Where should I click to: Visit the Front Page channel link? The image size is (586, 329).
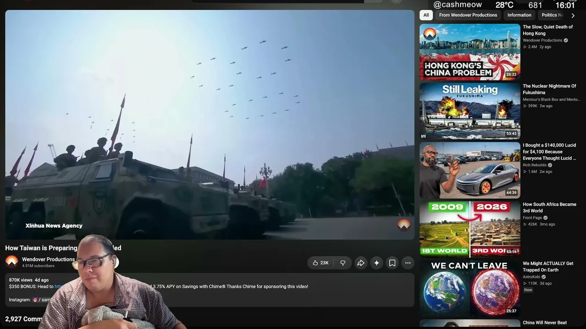532,218
